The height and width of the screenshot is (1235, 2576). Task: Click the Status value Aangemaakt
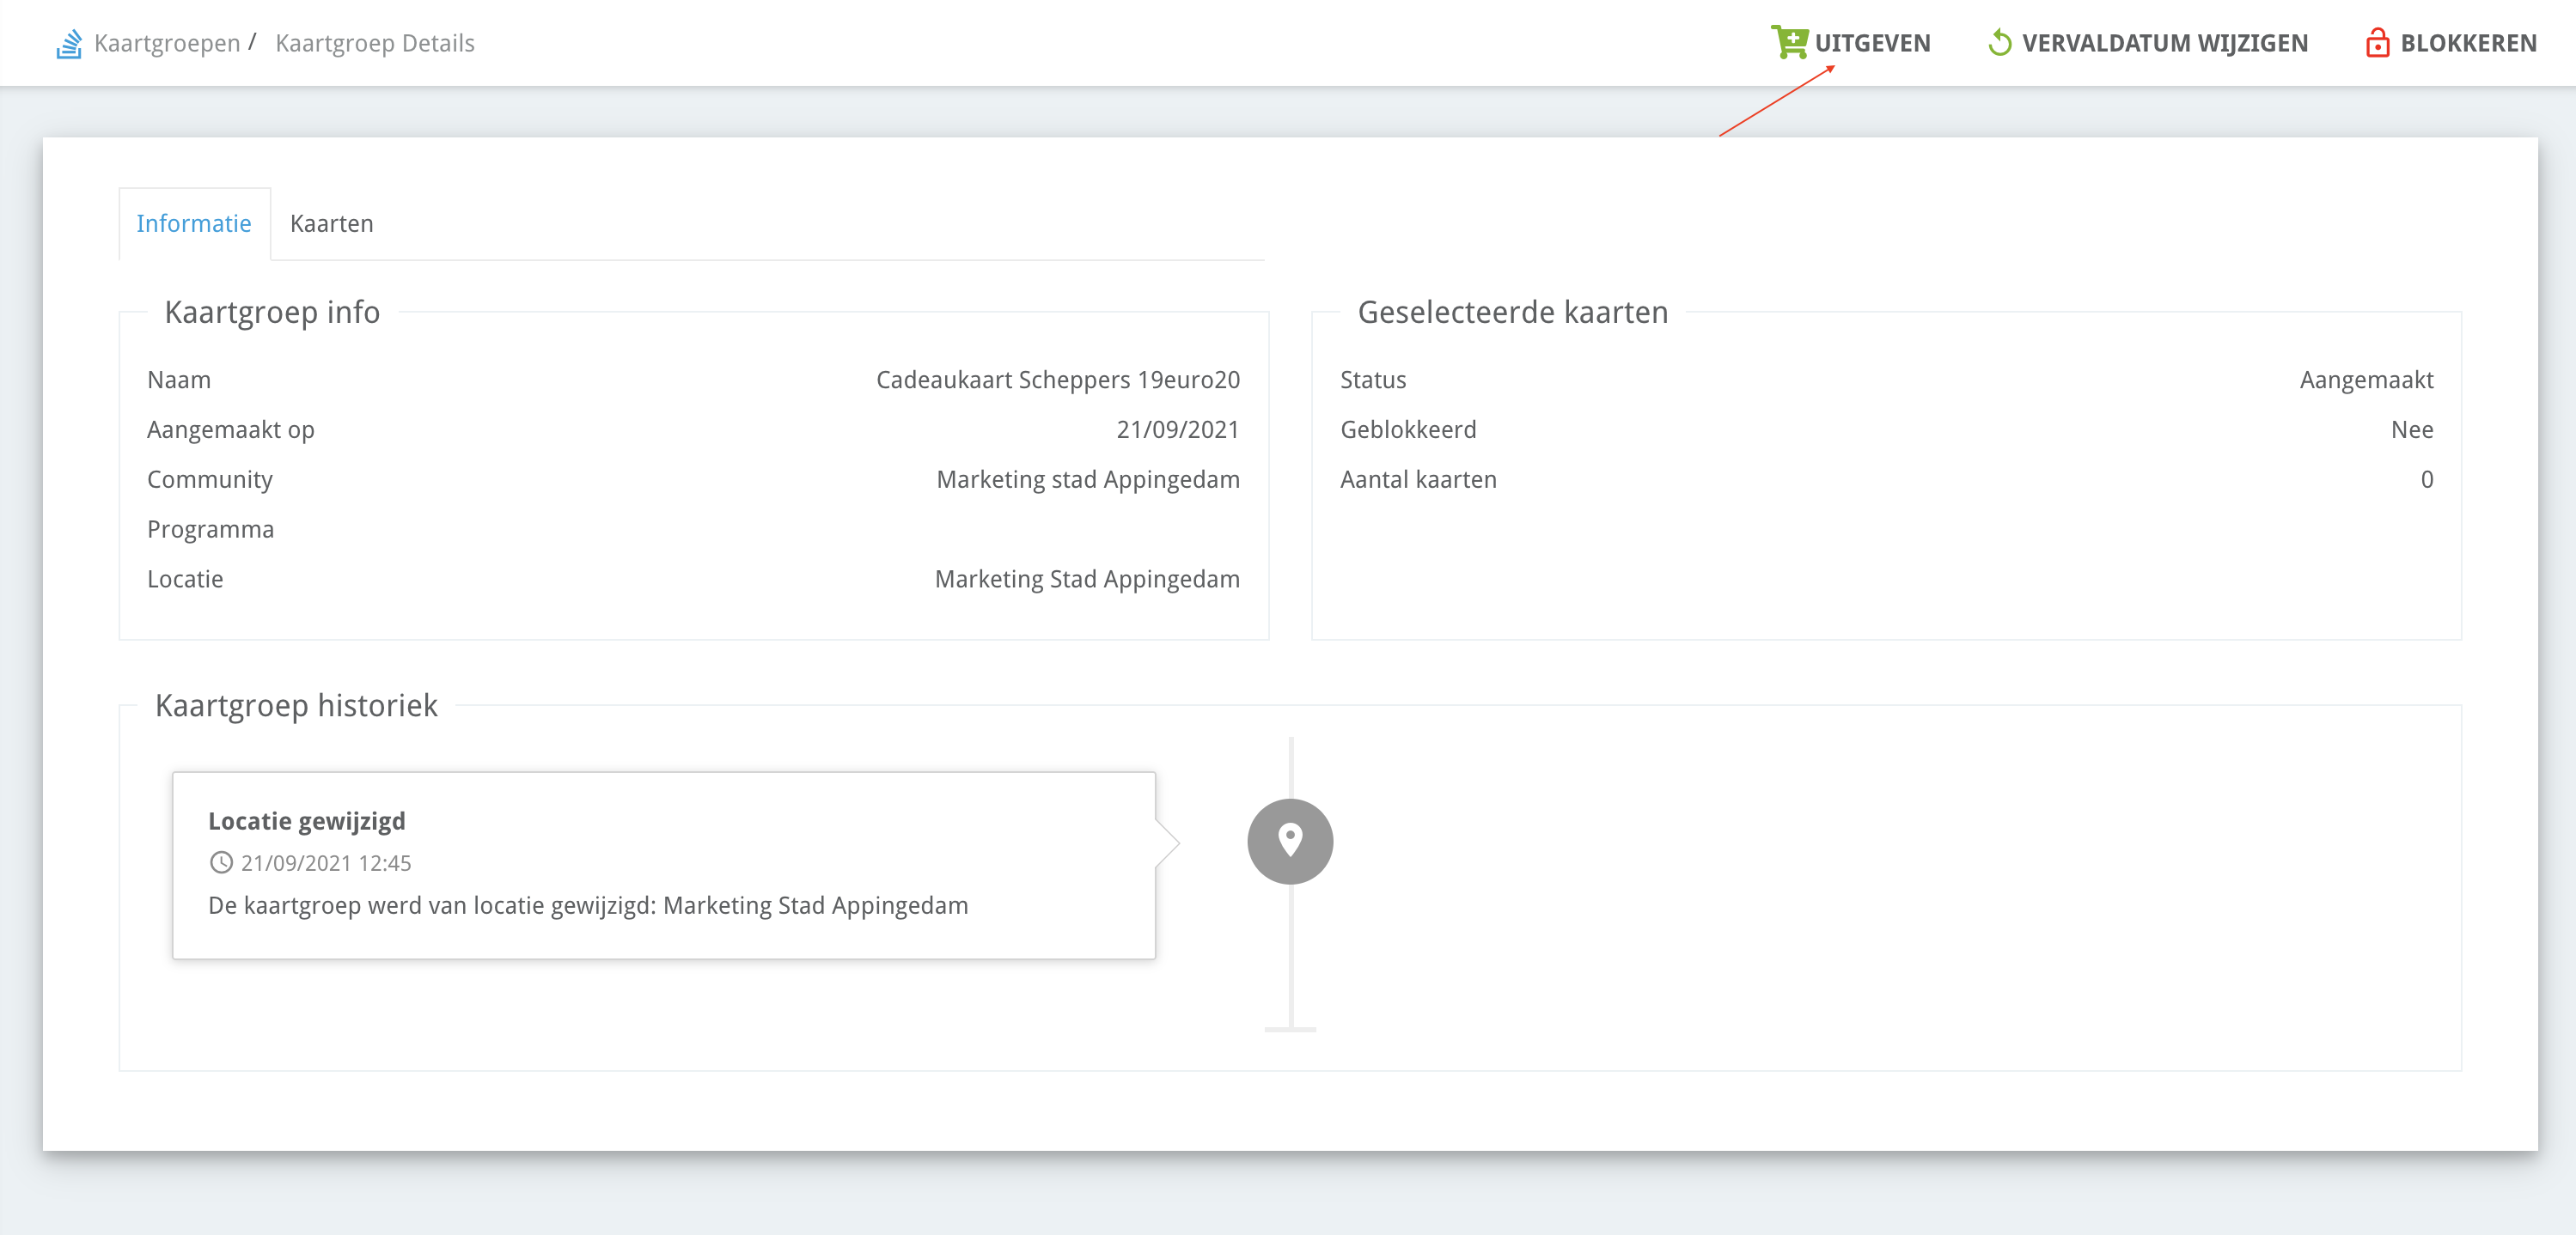point(2366,380)
